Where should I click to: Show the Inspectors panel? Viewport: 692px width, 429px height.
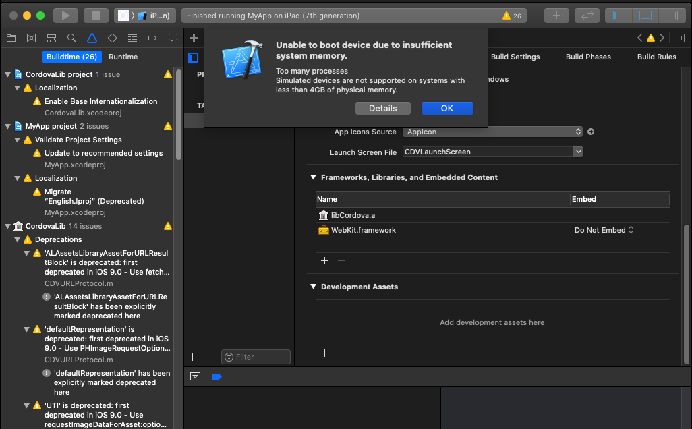point(672,16)
